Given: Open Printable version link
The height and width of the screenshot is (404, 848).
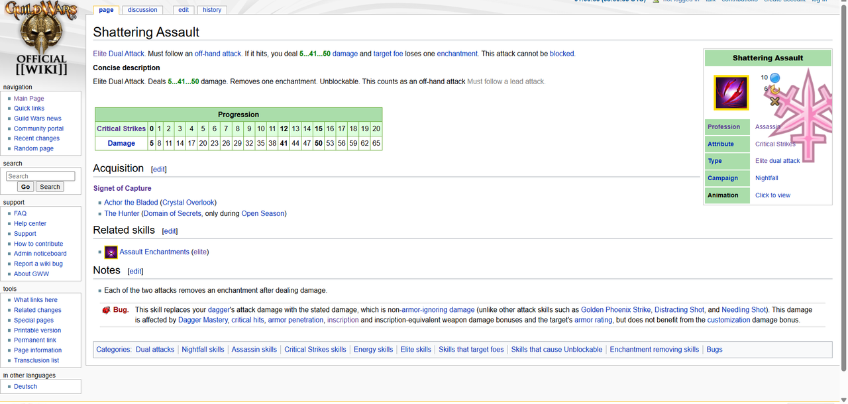Looking at the screenshot, I should point(38,330).
